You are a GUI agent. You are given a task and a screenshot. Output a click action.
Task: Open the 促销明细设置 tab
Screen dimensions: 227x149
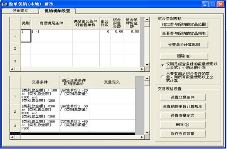57,11
